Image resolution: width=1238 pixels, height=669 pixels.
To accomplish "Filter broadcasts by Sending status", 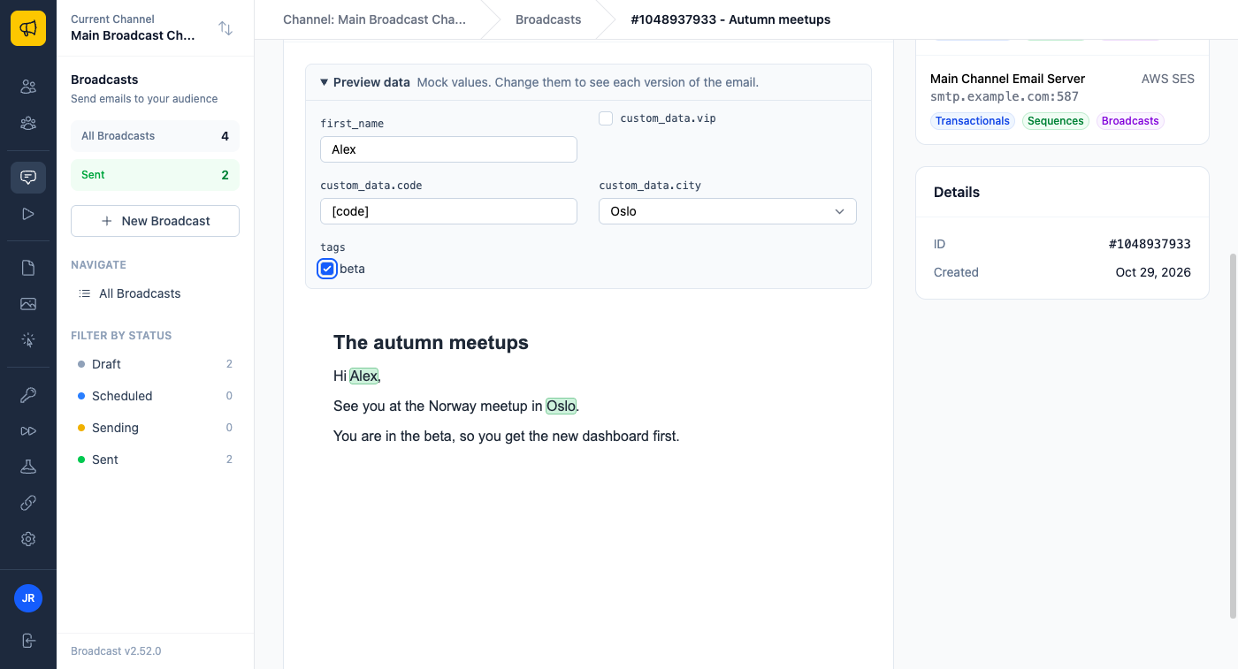I will point(155,428).
